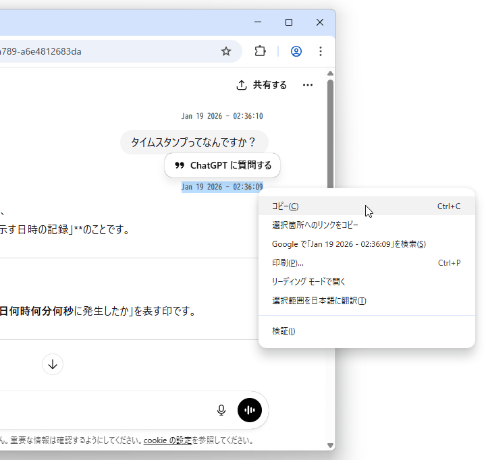486x460 pixels.
Task: Click the microphone dictation icon
Action: tap(221, 410)
